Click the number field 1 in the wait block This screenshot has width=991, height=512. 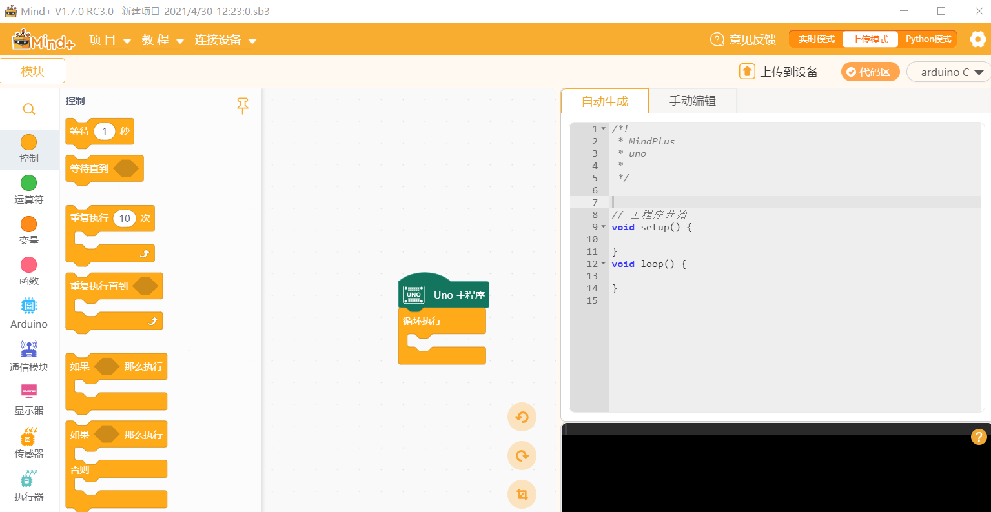point(105,132)
